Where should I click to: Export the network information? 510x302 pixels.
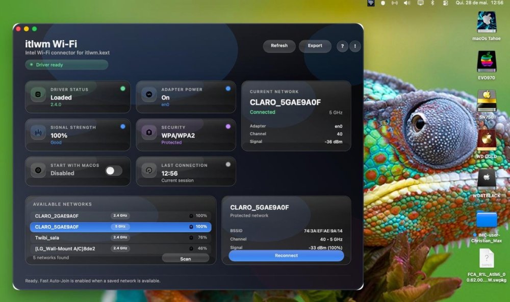pyautogui.click(x=315, y=46)
